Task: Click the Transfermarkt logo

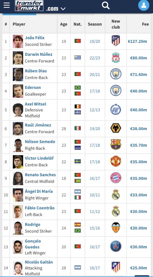Action: pyautogui.click(x=29, y=6)
